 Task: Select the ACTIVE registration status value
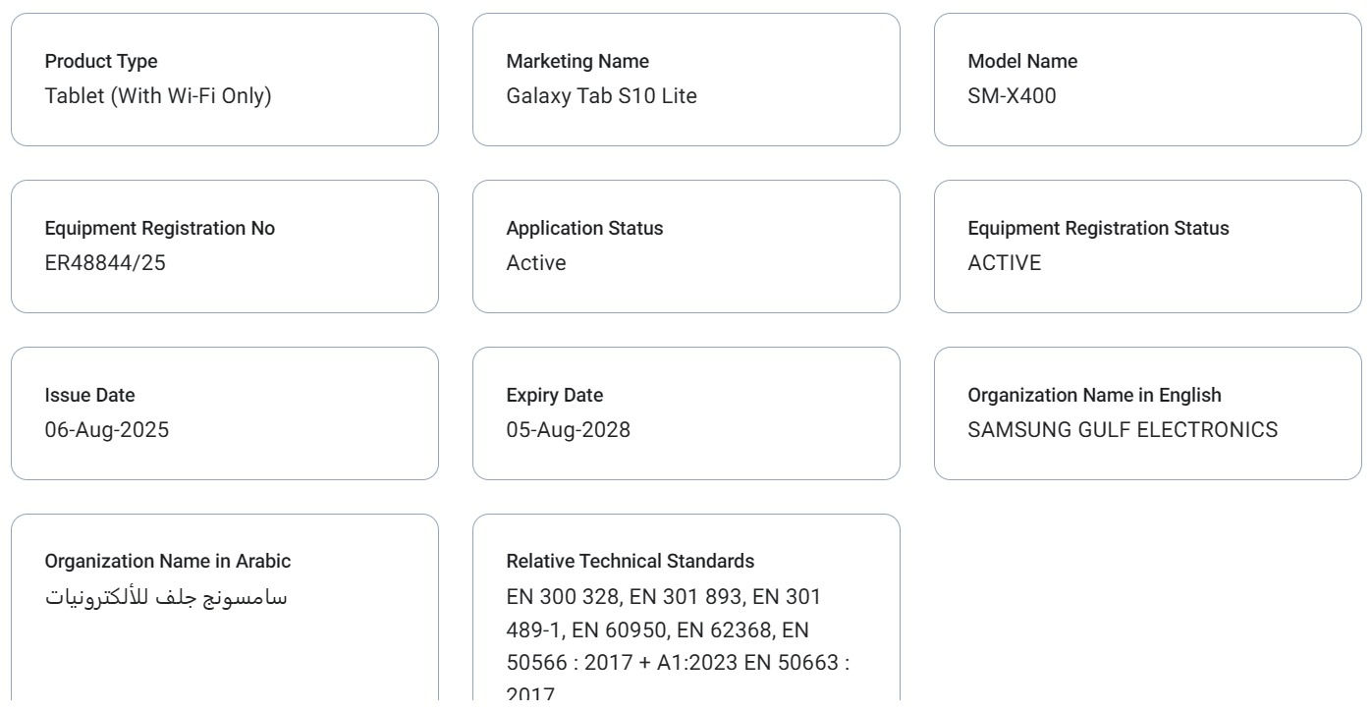[1005, 263]
